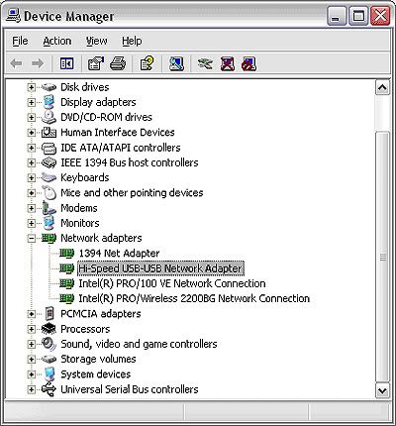Select the 1394 Net Adapter entry
The image size is (396, 426).
click(119, 254)
